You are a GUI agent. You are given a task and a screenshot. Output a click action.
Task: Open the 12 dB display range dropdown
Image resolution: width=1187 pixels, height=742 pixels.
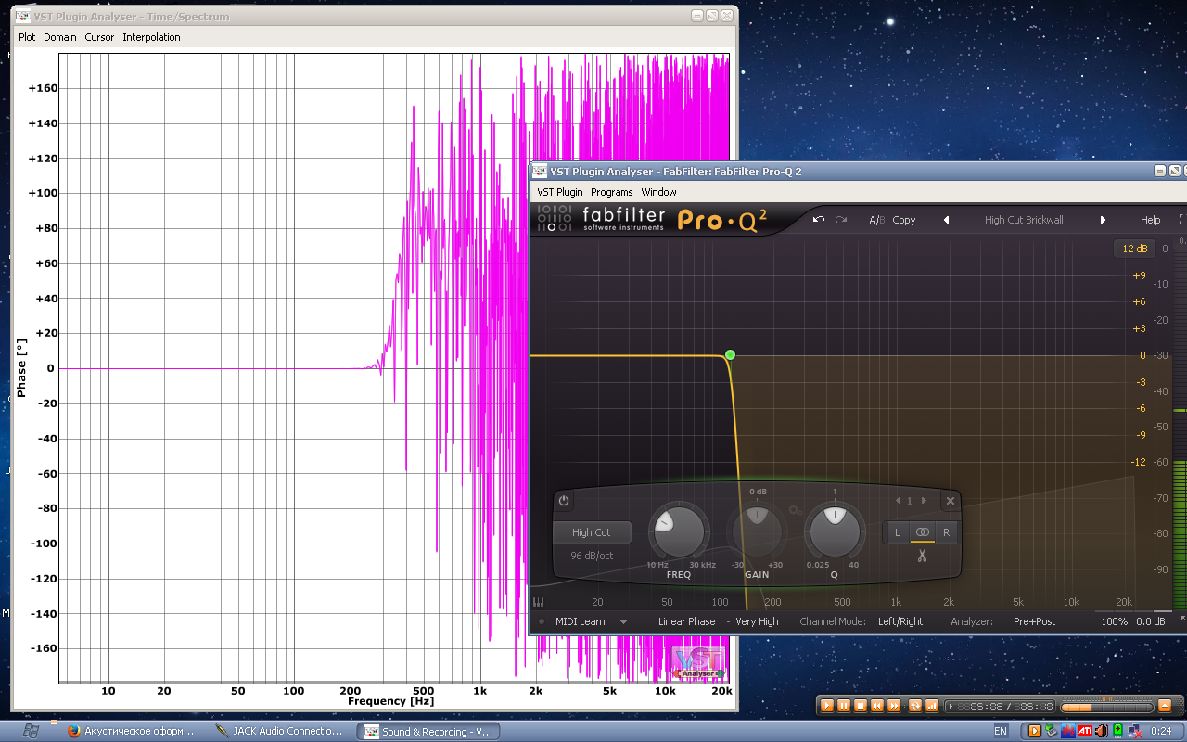click(x=1134, y=249)
